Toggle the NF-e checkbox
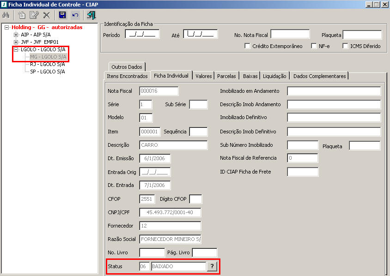 [314, 46]
